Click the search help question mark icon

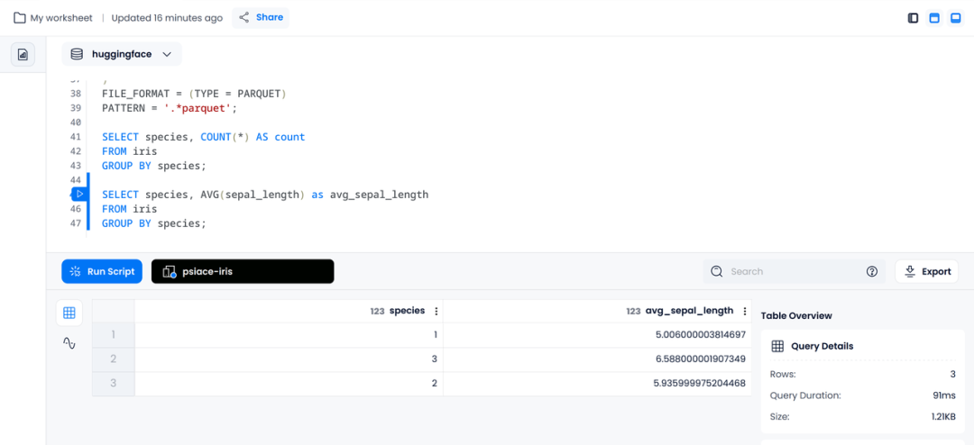(872, 271)
